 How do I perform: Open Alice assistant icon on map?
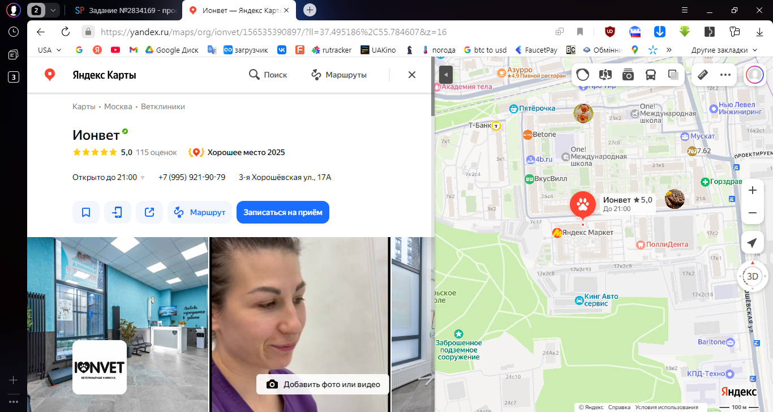tap(583, 75)
